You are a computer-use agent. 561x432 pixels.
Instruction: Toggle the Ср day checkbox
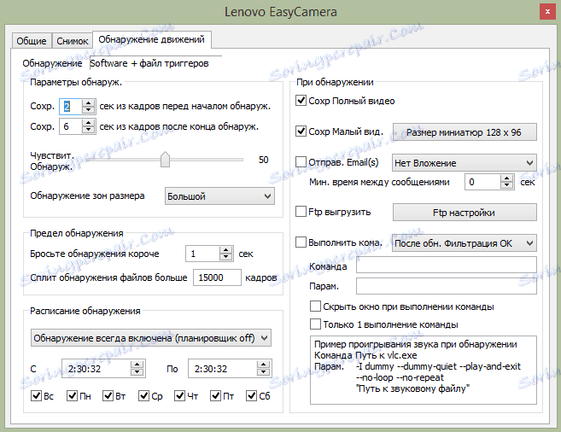coord(143,395)
